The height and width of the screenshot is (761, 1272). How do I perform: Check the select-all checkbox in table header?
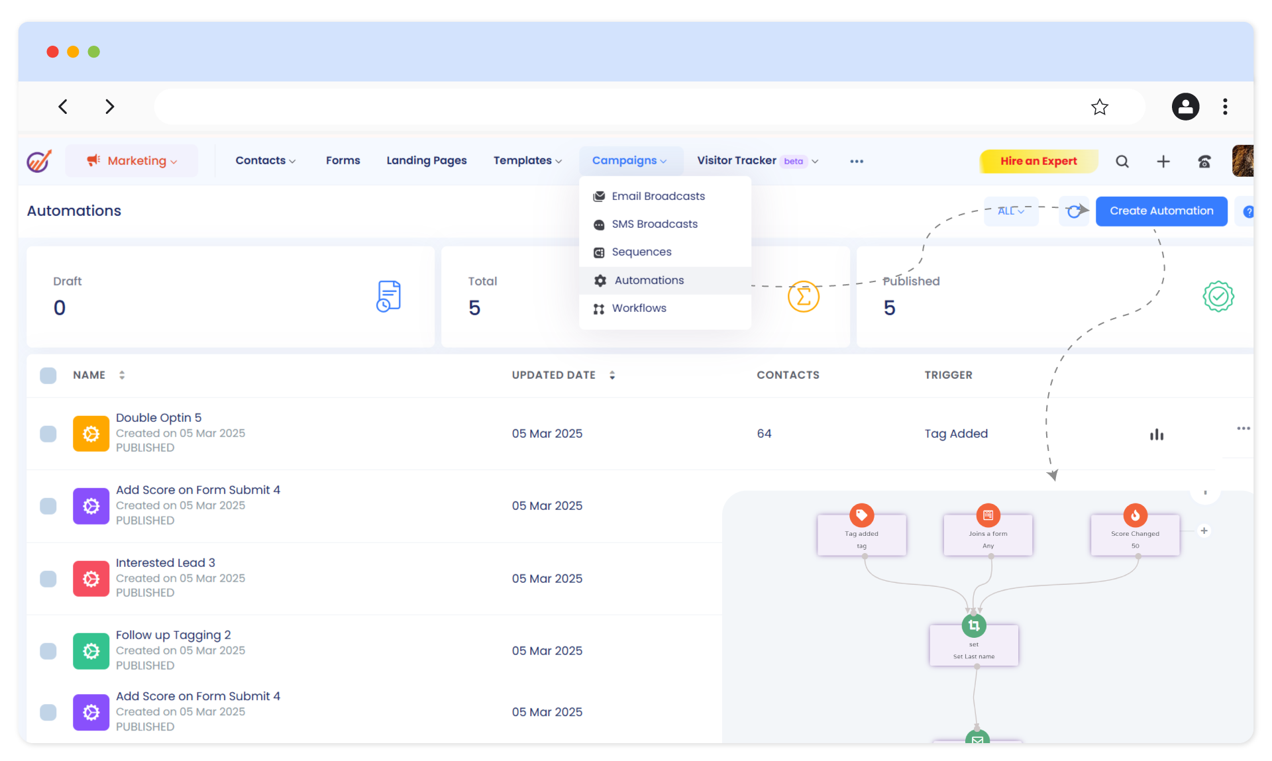(48, 375)
